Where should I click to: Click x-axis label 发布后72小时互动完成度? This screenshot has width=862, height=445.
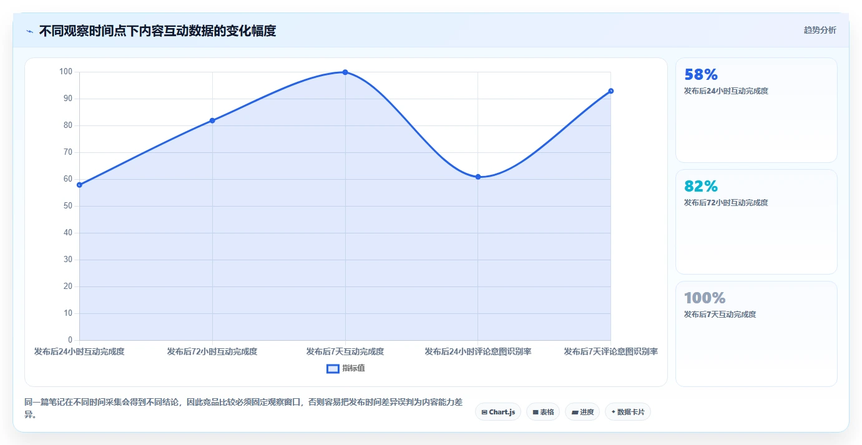click(212, 351)
